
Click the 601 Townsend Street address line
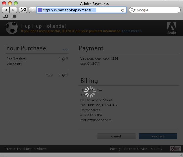[x=96, y=100]
